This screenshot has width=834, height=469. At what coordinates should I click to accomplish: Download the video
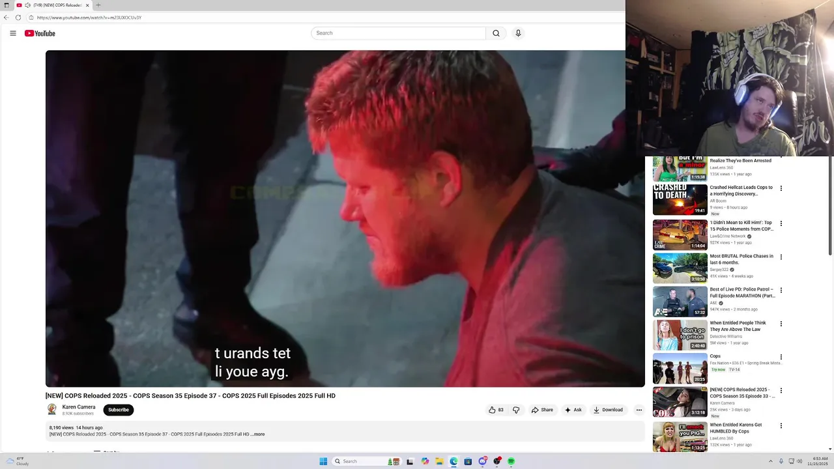608,410
